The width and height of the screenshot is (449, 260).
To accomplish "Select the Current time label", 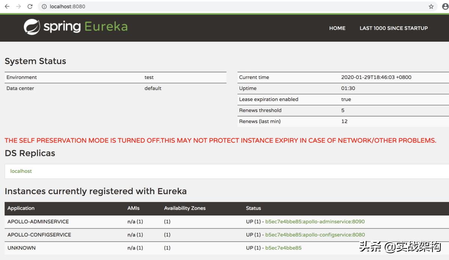I will point(254,77).
